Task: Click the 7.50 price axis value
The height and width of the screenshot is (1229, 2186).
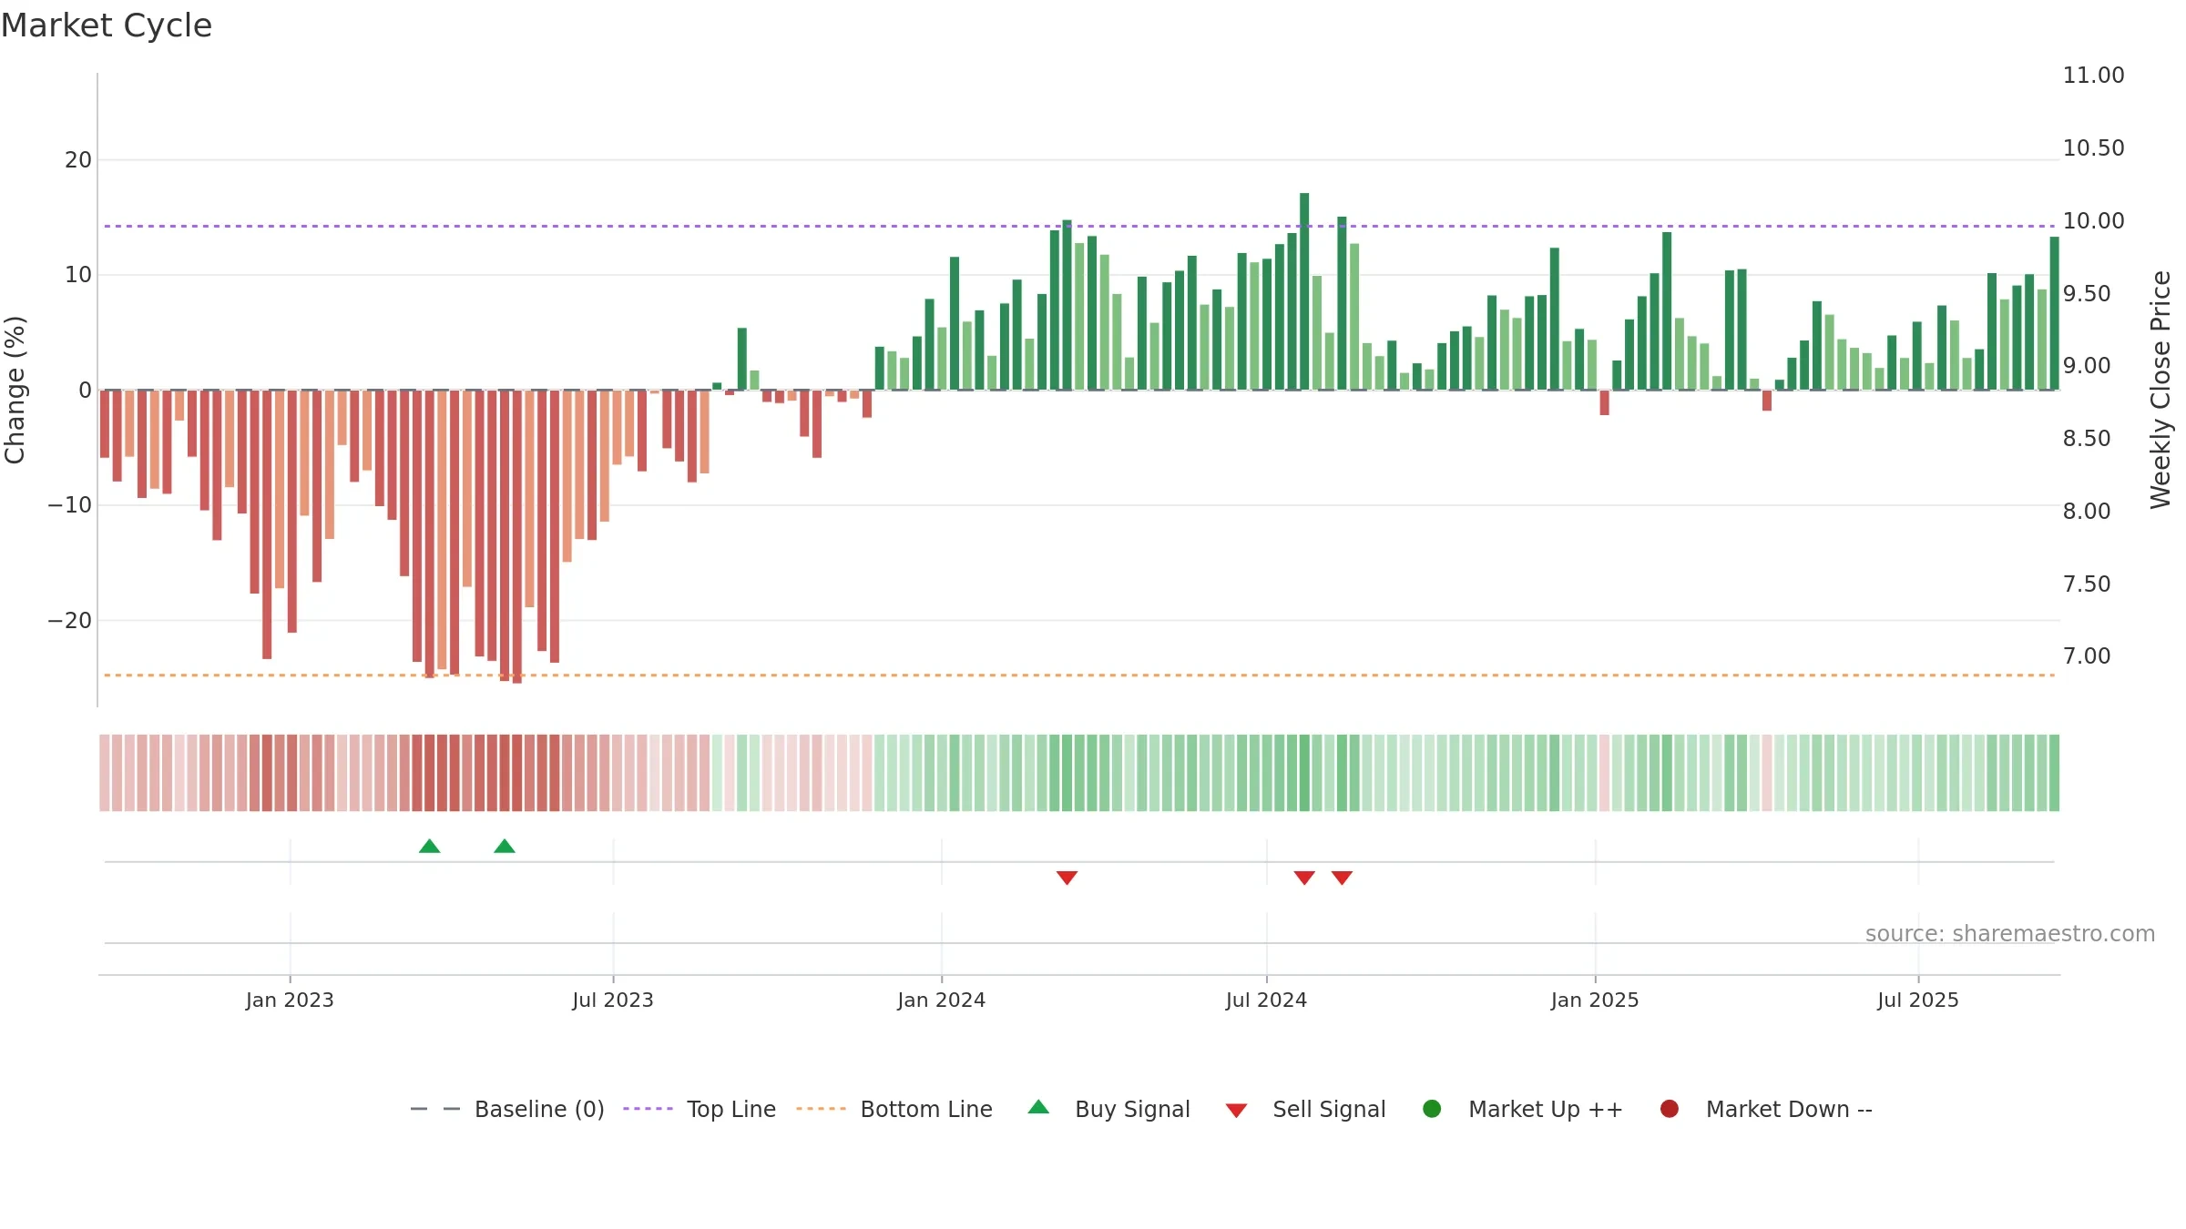Action: click(x=2087, y=584)
